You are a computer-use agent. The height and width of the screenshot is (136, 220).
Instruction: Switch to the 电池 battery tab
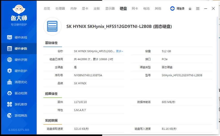(146, 9)
